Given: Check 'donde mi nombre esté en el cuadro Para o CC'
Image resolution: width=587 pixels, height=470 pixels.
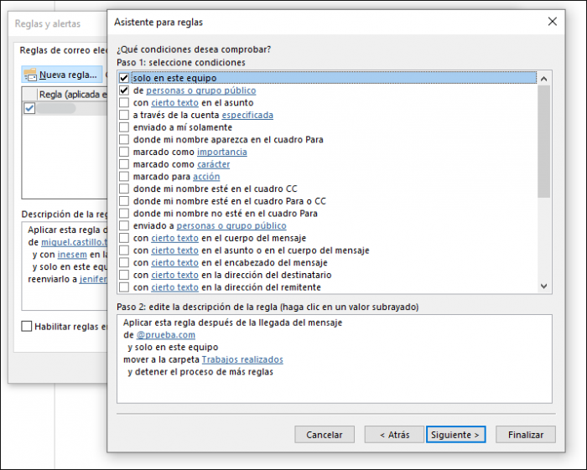Looking at the screenshot, I should coord(124,201).
